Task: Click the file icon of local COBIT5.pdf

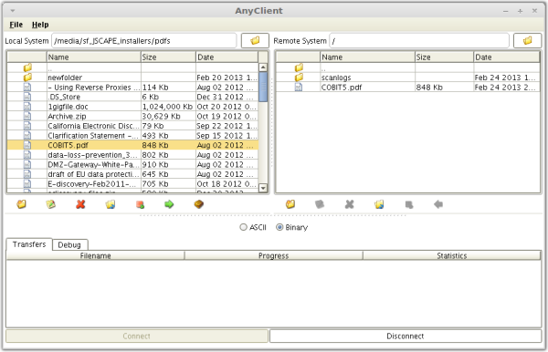Action: pos(27,145)
